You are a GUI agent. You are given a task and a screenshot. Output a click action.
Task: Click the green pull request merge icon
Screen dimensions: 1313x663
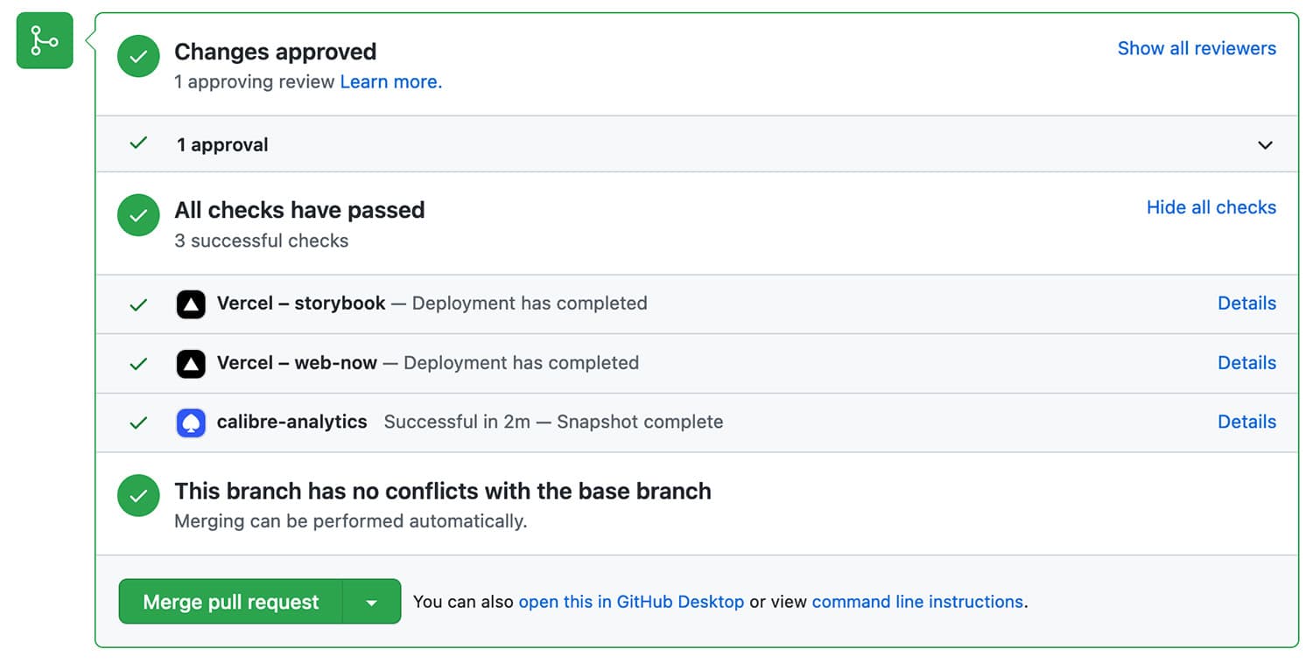44,40
